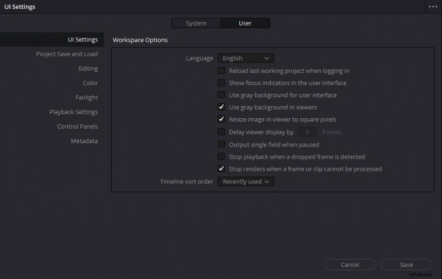Uncheck Use gray background in viewers
The width and height of the screenshot is (442, 279).
coord(222,107)
